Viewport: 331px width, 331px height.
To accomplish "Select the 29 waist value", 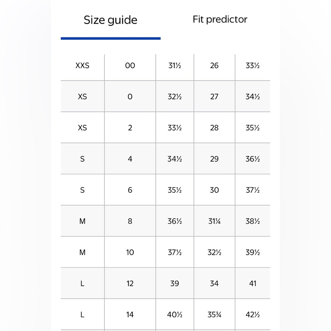I will [214, 159].
